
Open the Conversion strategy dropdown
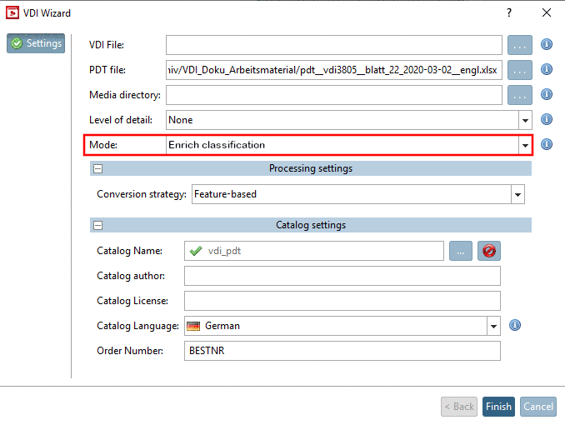(x=517, y=194)
